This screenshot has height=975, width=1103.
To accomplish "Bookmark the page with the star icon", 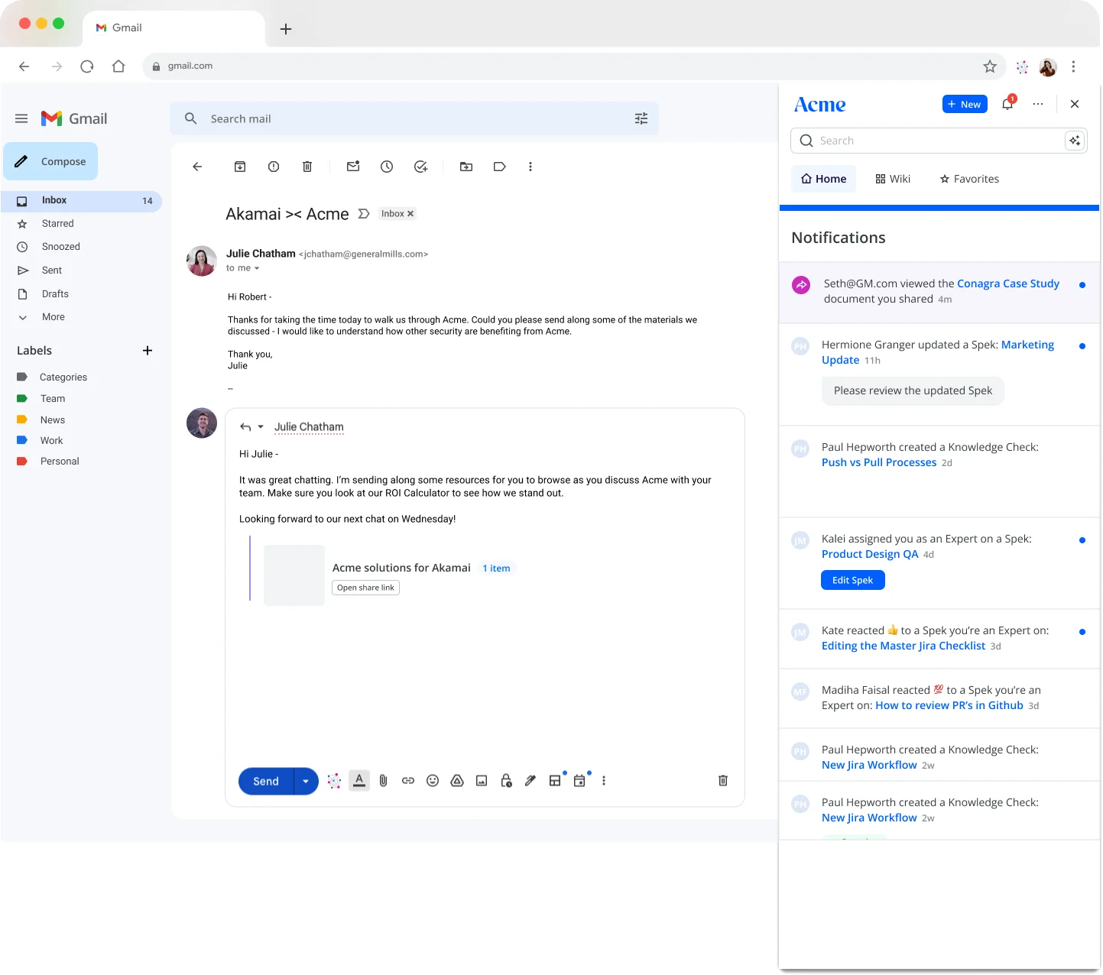I will 990,66.
